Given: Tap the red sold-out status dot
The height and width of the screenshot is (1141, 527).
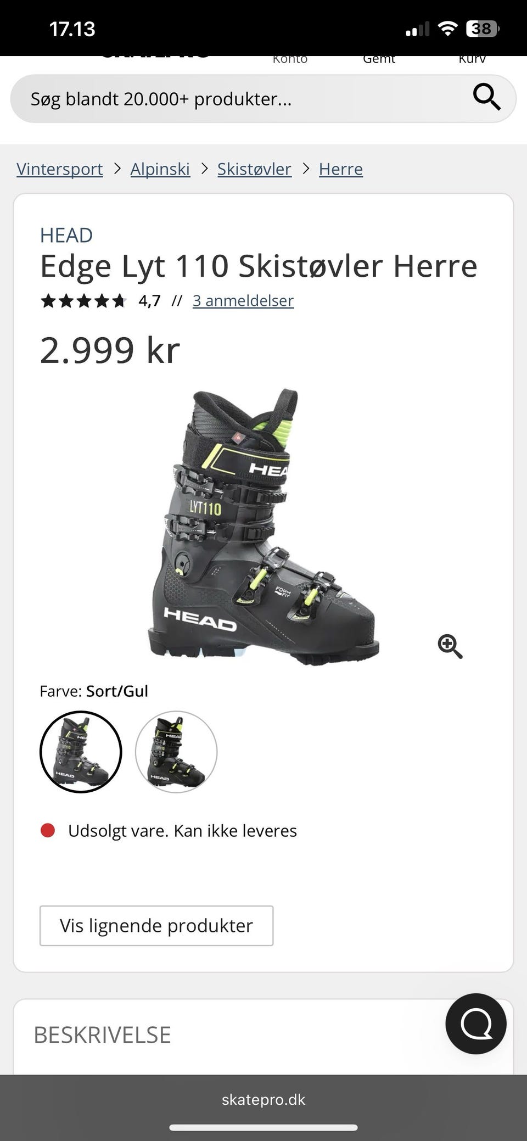Looking at the screenshot, I should (48, 830).
